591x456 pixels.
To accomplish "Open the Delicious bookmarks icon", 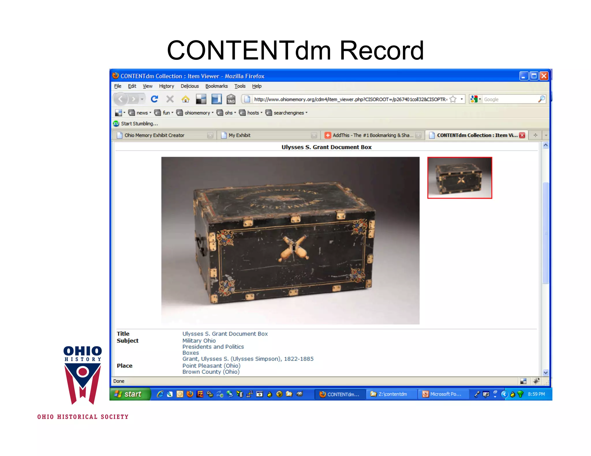I will tap(201, 99).
